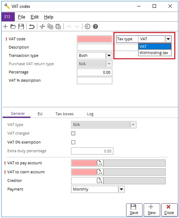Open the Payment Monthly dropdown
This screenshot has width=179, height=218.
tap(121, 189)
